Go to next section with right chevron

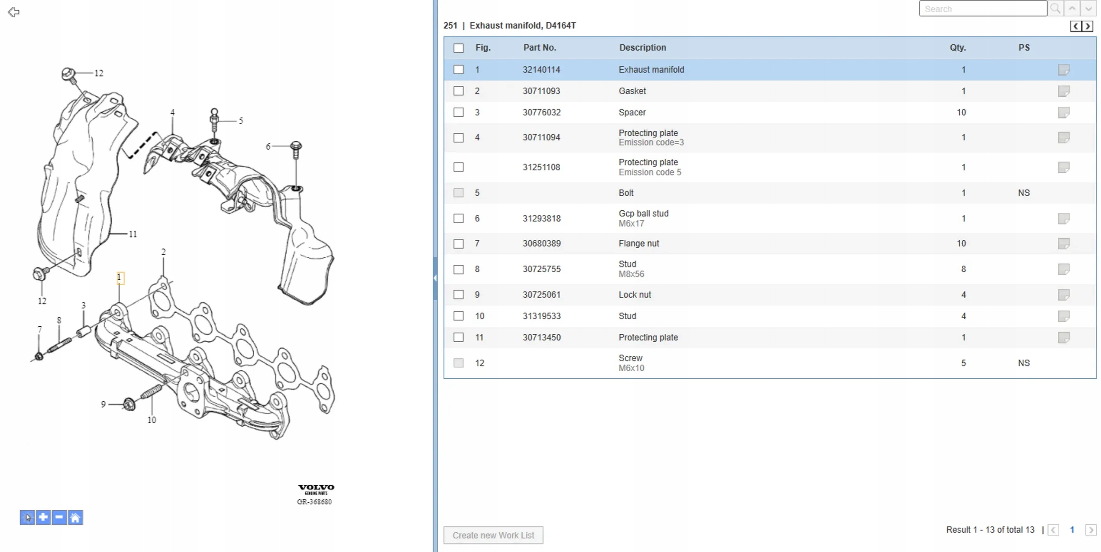[x=1088, y=26]
